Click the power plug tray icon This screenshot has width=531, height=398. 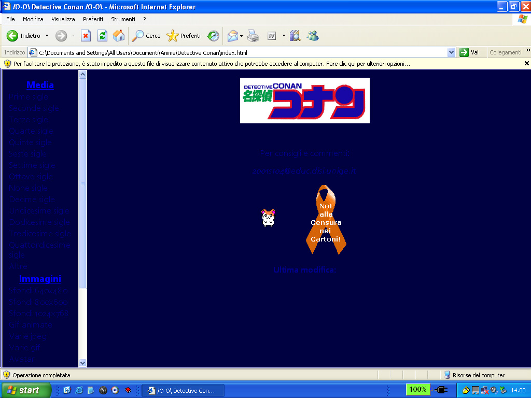[441, 390]
